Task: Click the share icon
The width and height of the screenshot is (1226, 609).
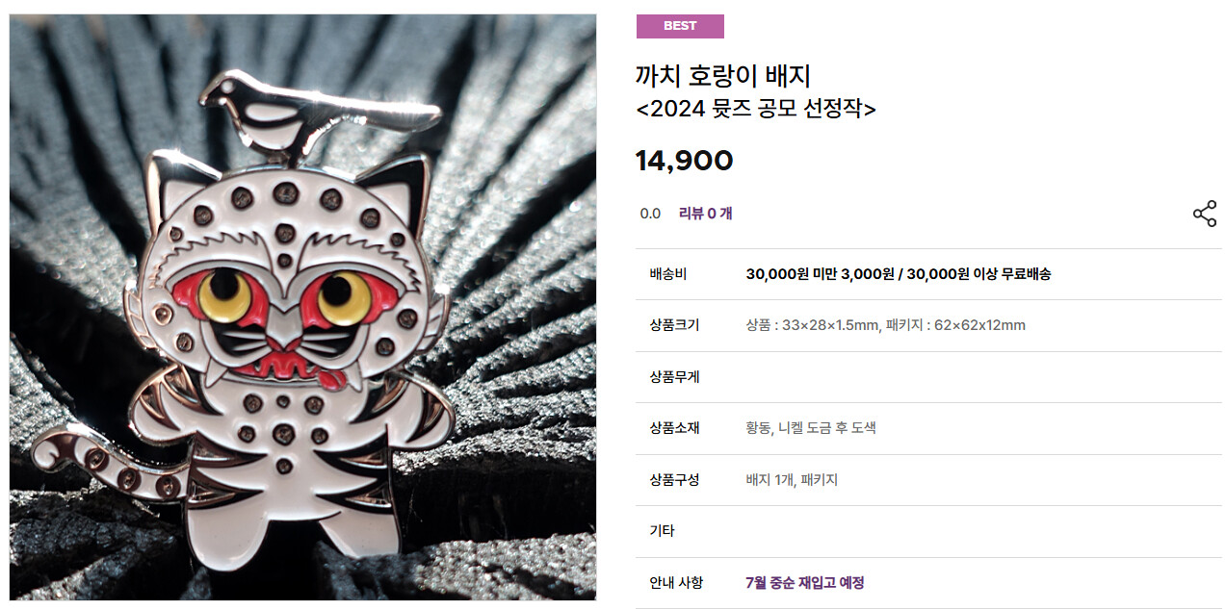Action: click(x=1205, y=214)
